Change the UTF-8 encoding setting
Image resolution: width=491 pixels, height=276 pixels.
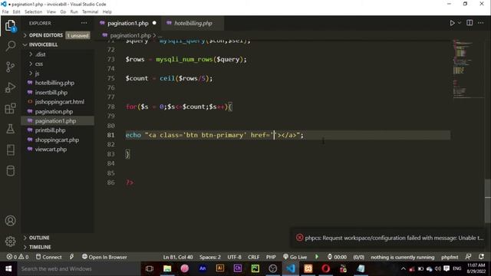click(234, 257)
